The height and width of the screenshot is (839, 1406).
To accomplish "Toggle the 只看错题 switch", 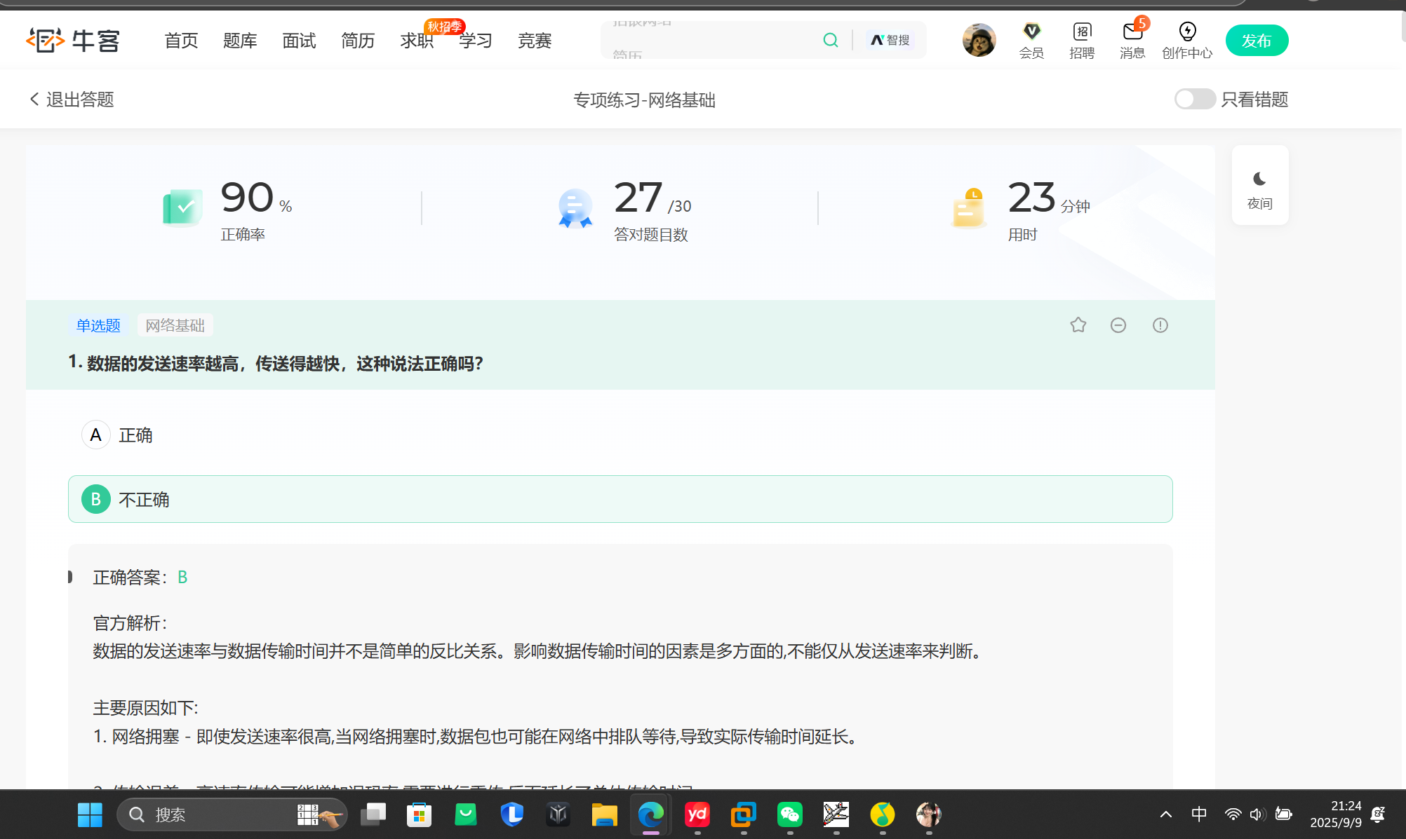I will pos(1195,99).
